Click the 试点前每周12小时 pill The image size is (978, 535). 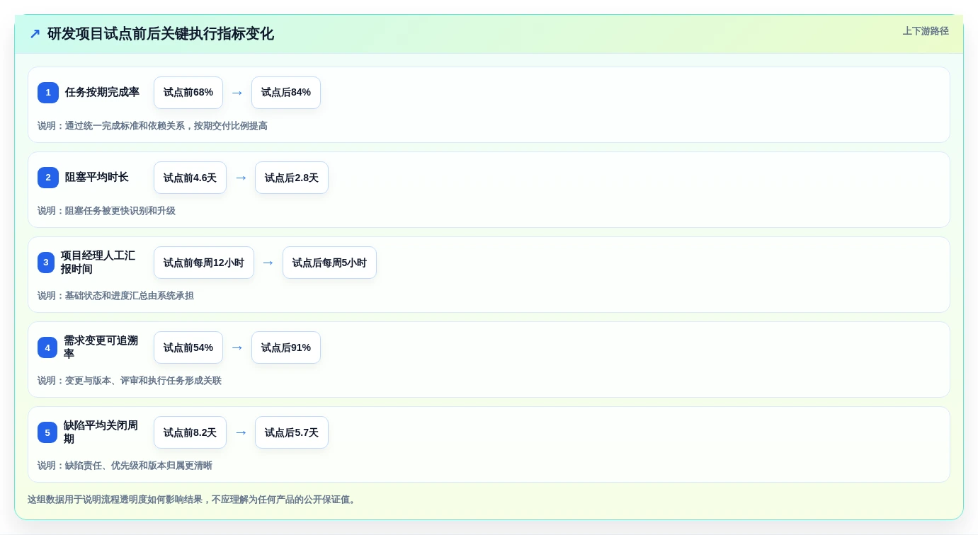[204, 263]
